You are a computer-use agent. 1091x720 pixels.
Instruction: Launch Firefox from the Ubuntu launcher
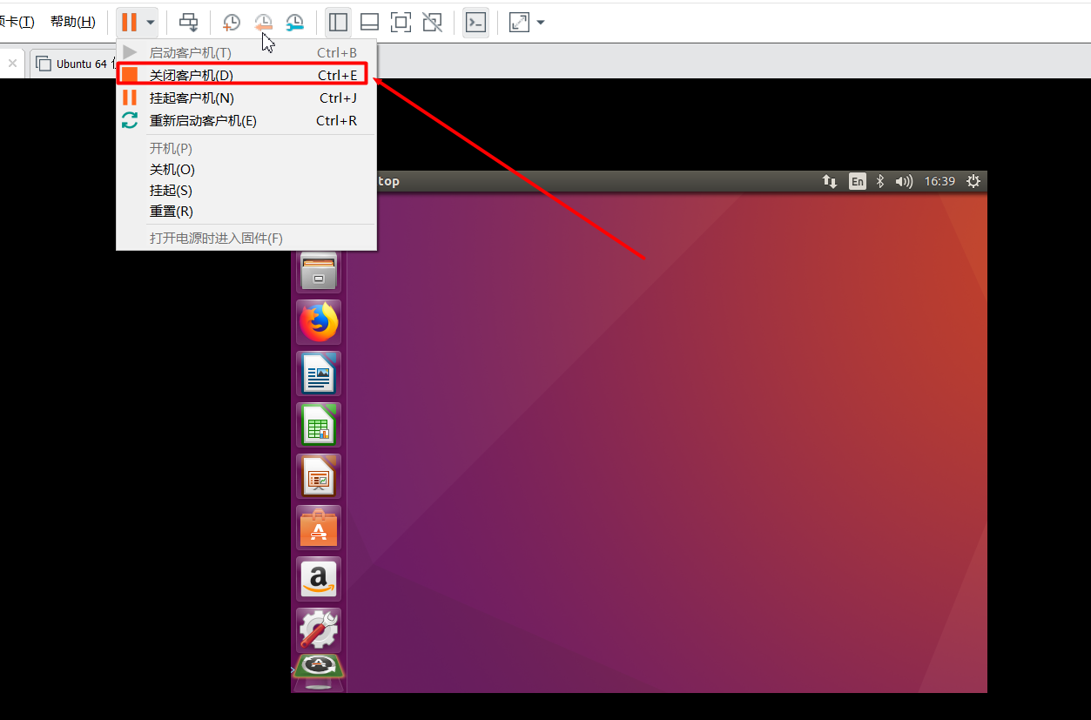(x=318, y=322)
